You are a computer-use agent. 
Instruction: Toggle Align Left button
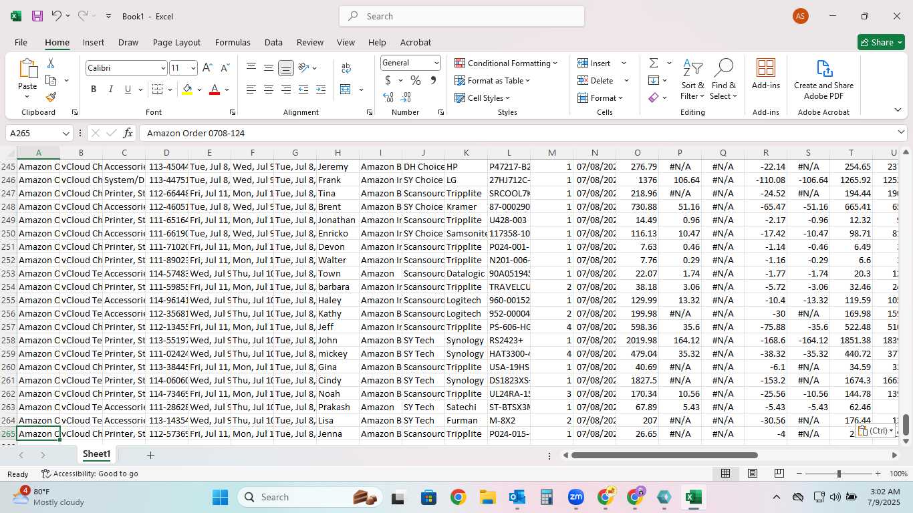251,90
